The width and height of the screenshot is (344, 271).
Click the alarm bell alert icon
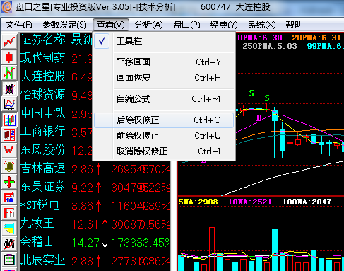point(9,166)
